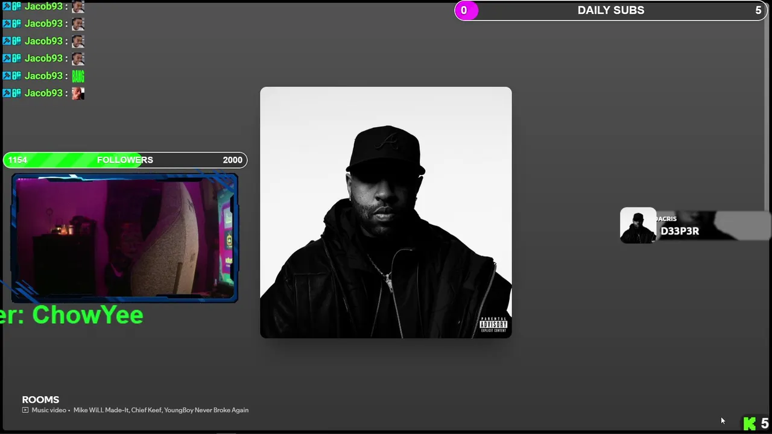The image size is (772, 434).
Task: Click the Parental Advisory label on album cover
Action: [x=493, y=324]
